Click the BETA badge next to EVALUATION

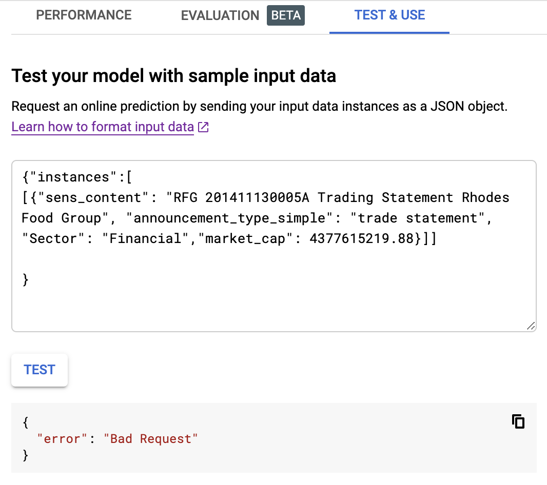[x=286, y=15]
